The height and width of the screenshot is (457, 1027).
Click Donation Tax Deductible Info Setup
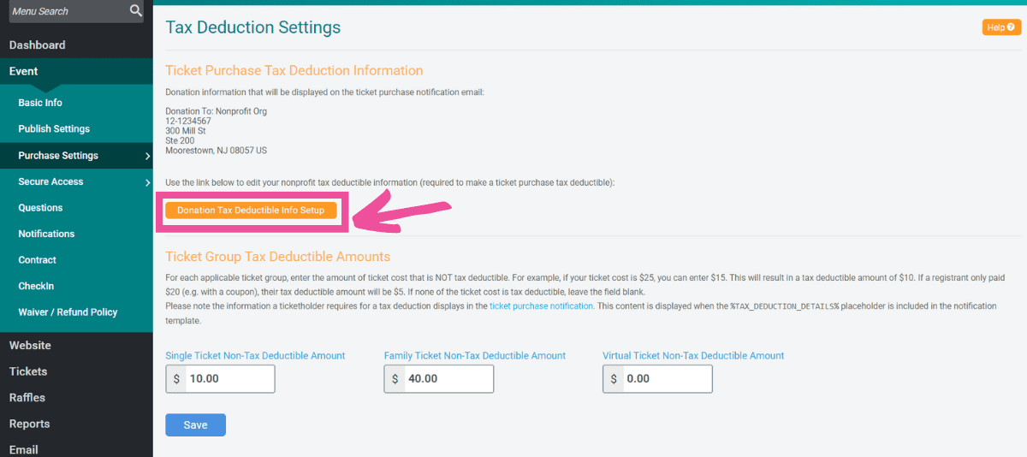pos(251,211)
